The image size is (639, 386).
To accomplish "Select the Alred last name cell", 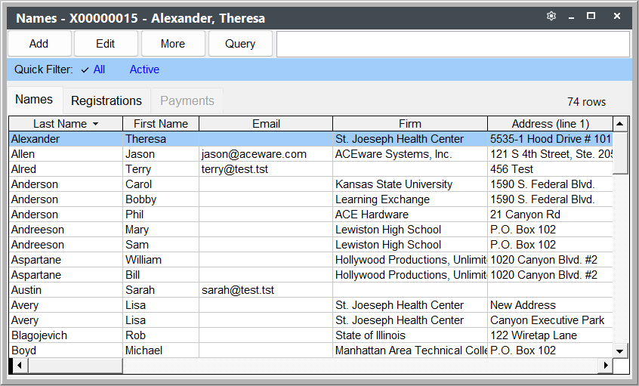I will (66, 169).
